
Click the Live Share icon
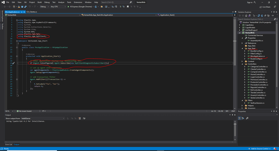260,7
